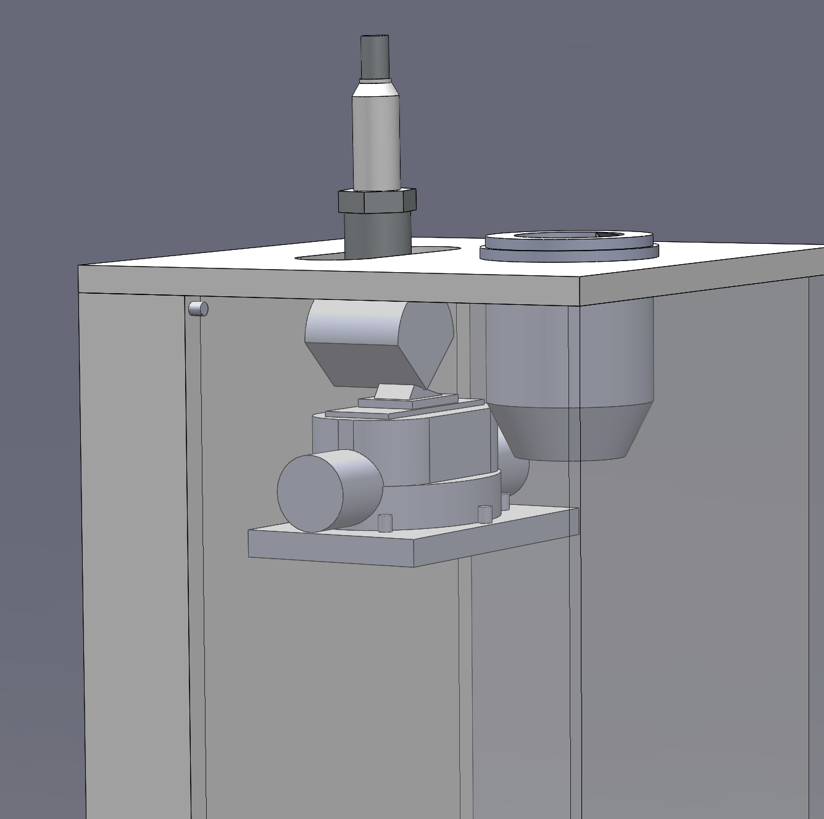The width and height of the screenshot is (824, 819).
Task: Select the hexagonal nut on the shaft
Action: click(x=377, y=202)
